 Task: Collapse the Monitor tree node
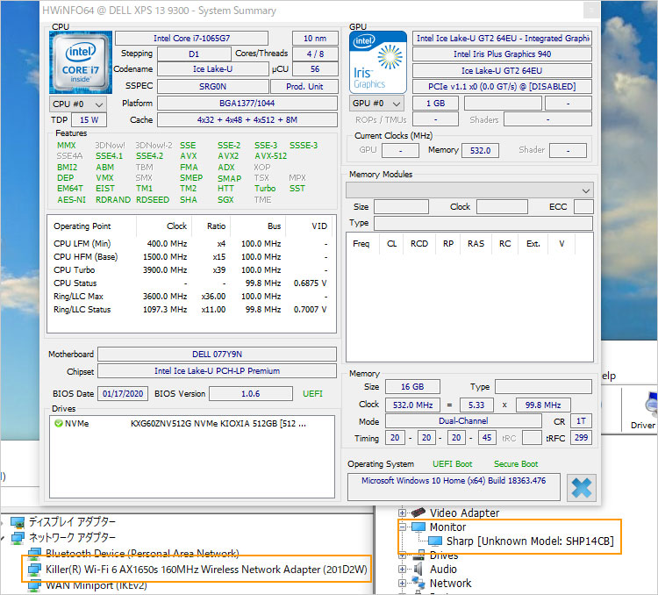(402, 527)
